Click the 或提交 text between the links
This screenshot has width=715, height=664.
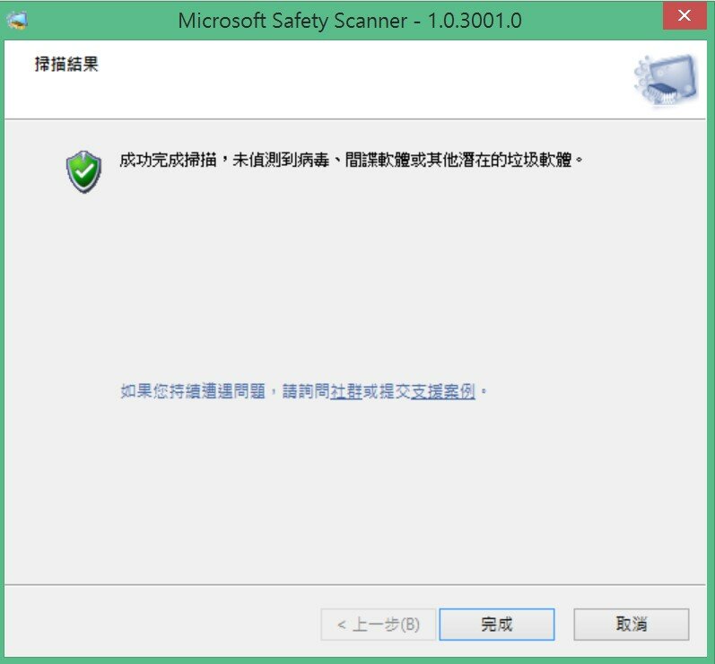click(x=387, y=391)
